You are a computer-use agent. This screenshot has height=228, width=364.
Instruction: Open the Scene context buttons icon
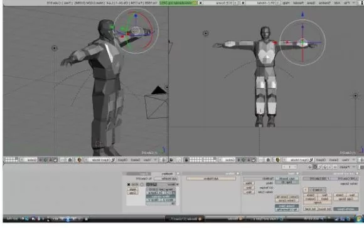[309, 167]
